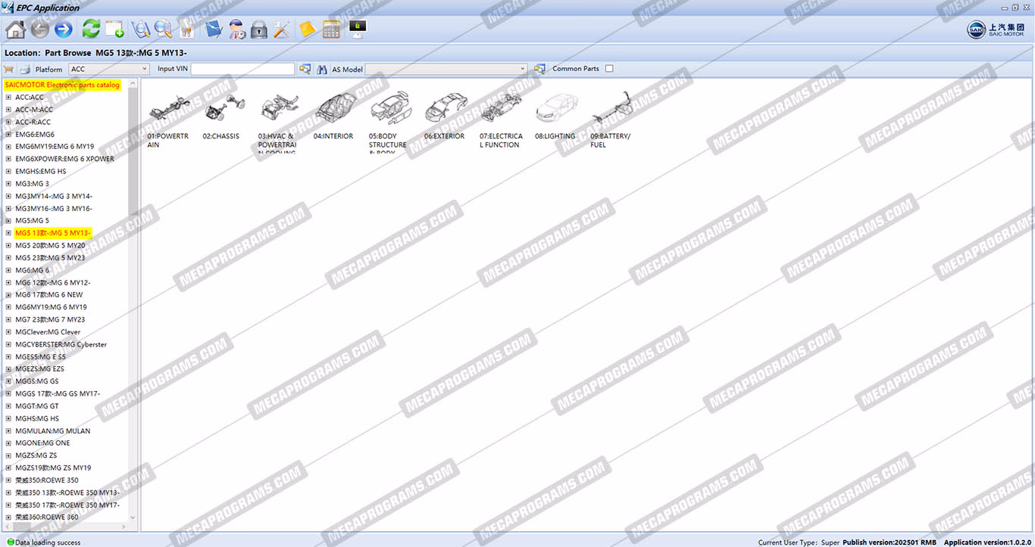1035x547 pixels.
Task: Open the Platform ACC dropdown
Action: 109,69
